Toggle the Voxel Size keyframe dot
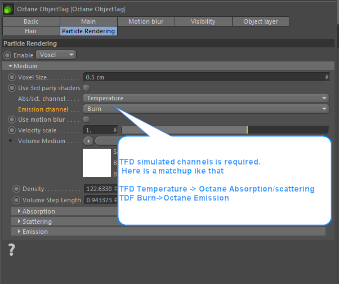 [x=12, y=77]
